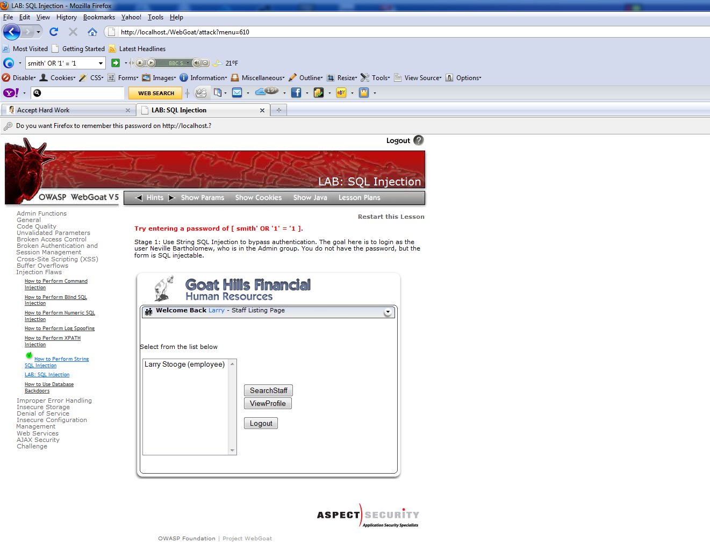
Task: Click the Yahoo finance chart icon
Action: (319, 92)
